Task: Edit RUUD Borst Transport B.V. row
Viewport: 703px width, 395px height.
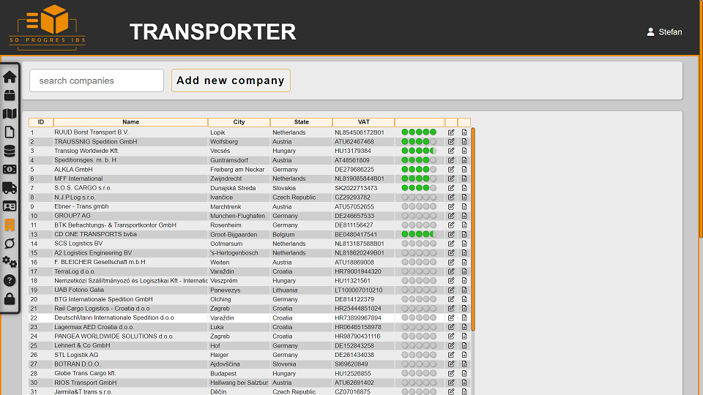Action: coord(451,132)
